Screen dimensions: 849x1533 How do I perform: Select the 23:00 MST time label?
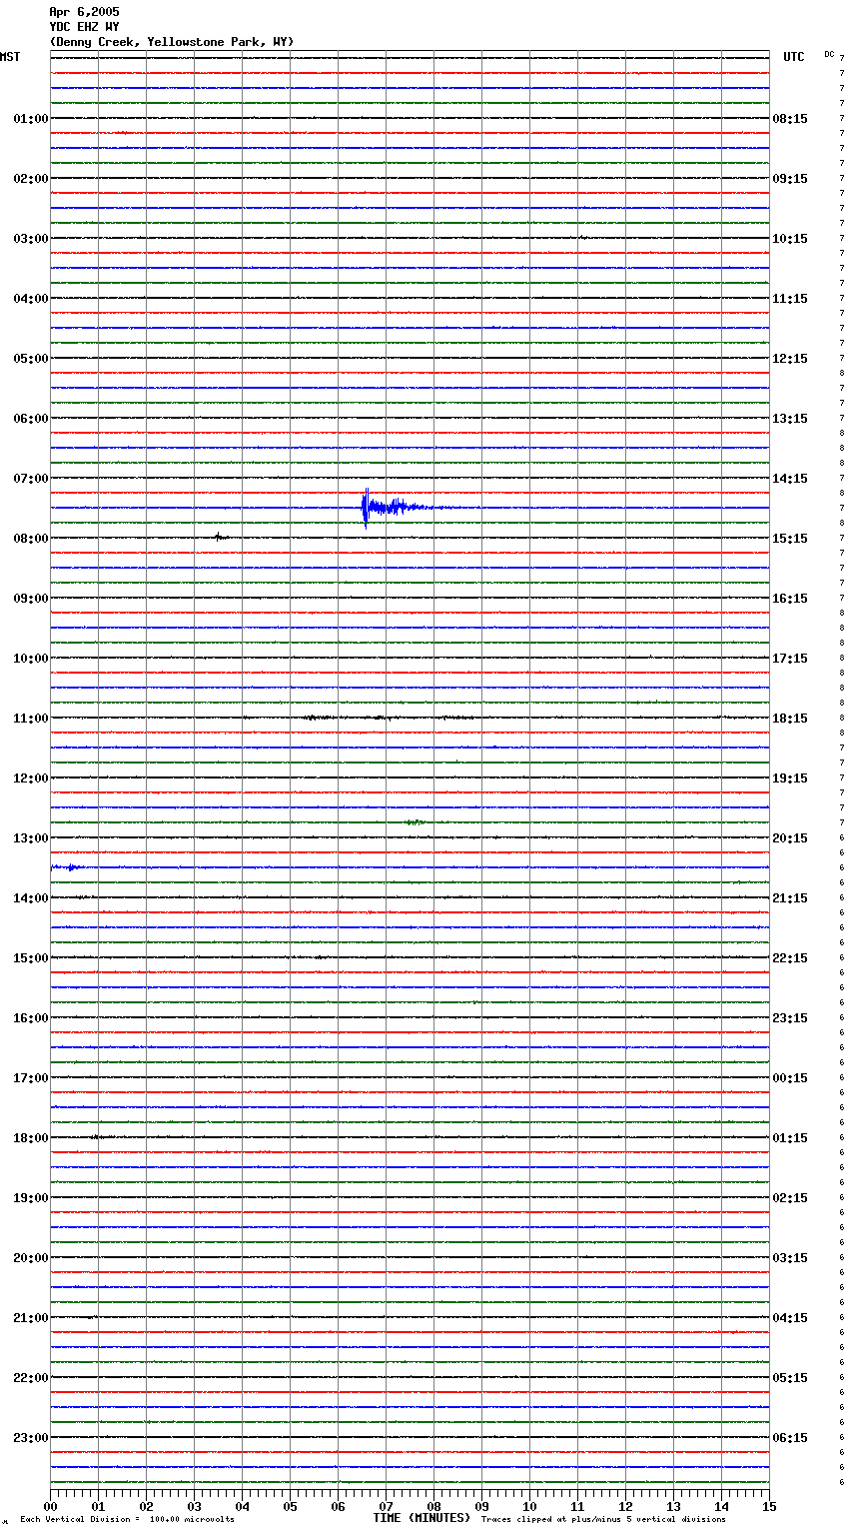click(31, 1438)
